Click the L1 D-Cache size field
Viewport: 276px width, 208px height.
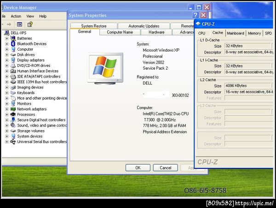click(247, 46)
